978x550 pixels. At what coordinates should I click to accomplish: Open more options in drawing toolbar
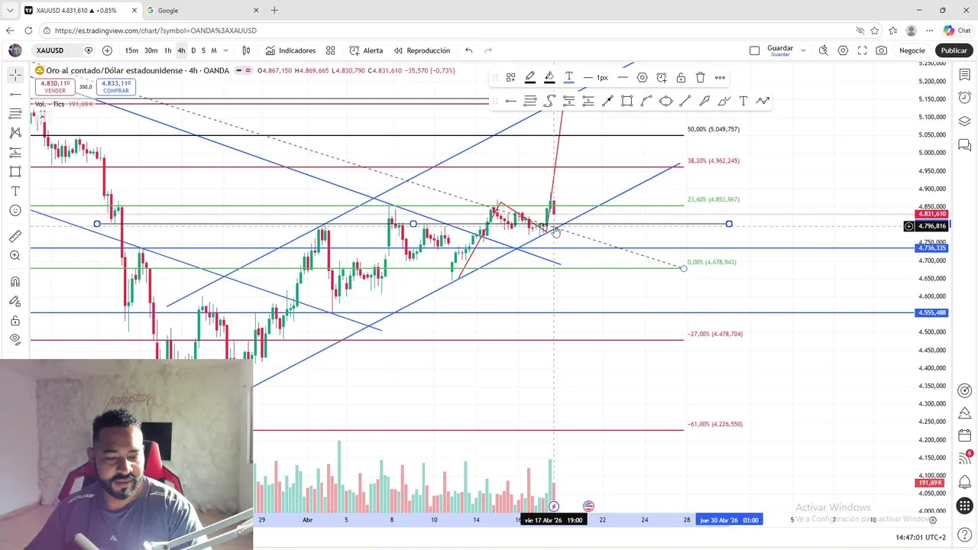tap(720, 77)
